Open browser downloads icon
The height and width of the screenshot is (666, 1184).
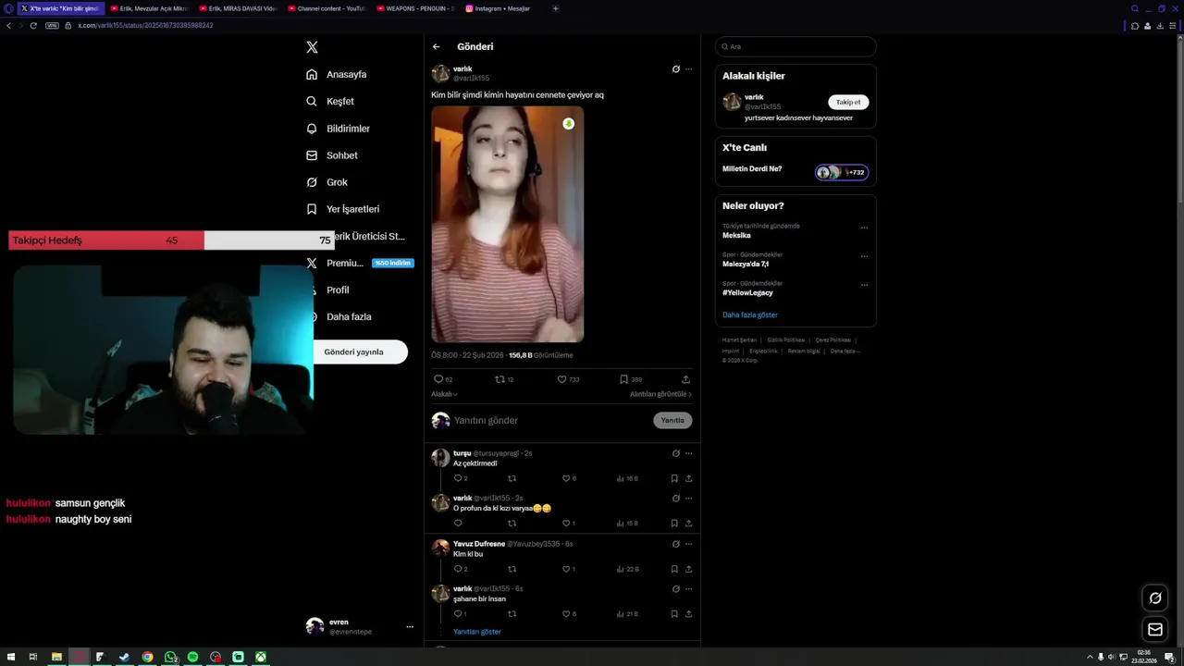click(1160, 26)
